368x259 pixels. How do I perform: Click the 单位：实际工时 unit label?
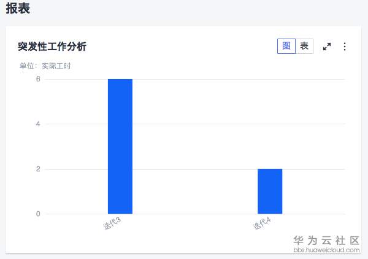[x=45, y=66]
